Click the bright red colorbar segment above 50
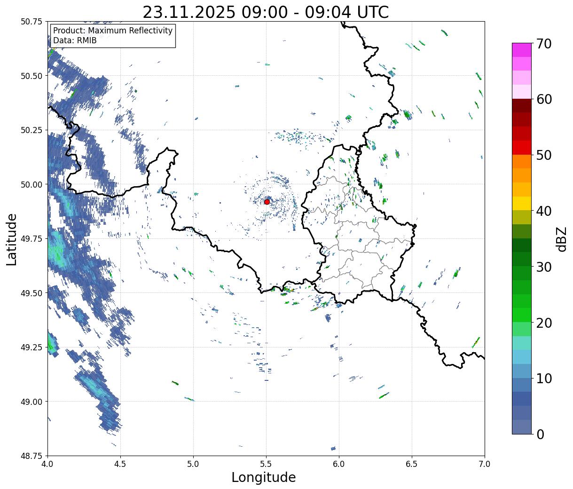 pos(522,148)
